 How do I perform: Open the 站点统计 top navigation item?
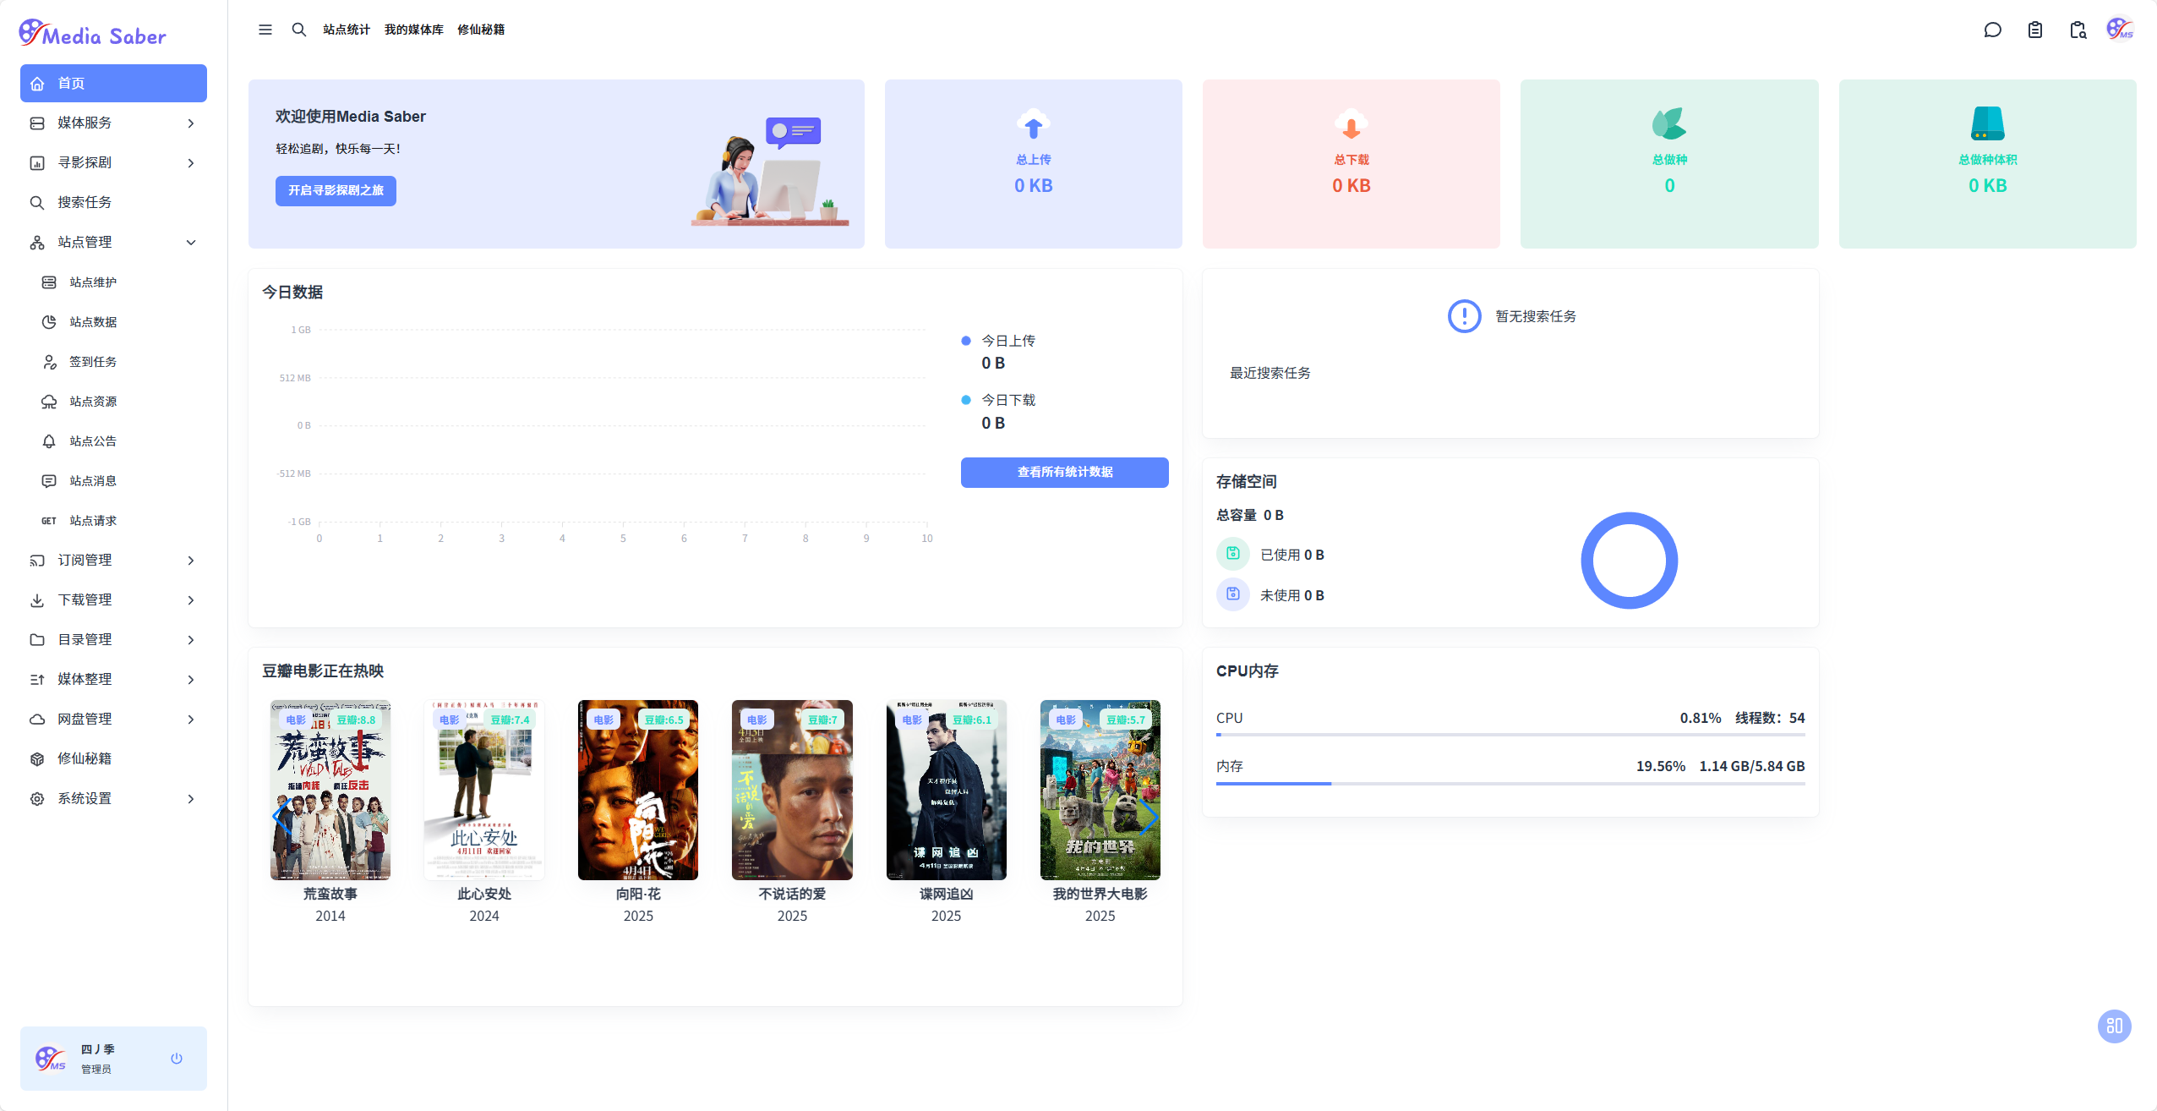347,30
